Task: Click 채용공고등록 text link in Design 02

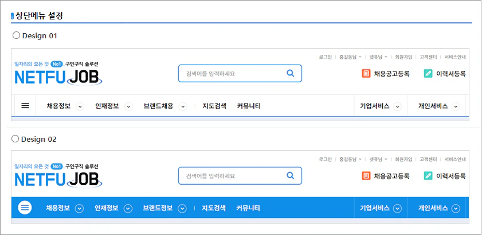Action: point(391,176)
